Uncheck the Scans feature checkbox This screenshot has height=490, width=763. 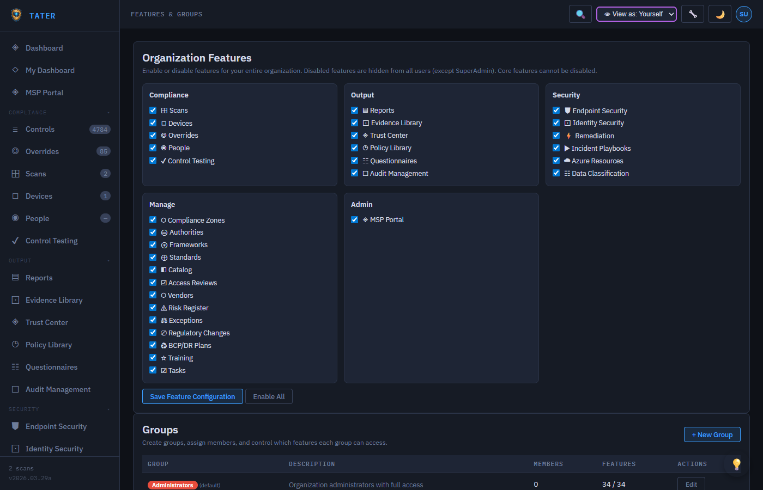[x=153, y=110]
